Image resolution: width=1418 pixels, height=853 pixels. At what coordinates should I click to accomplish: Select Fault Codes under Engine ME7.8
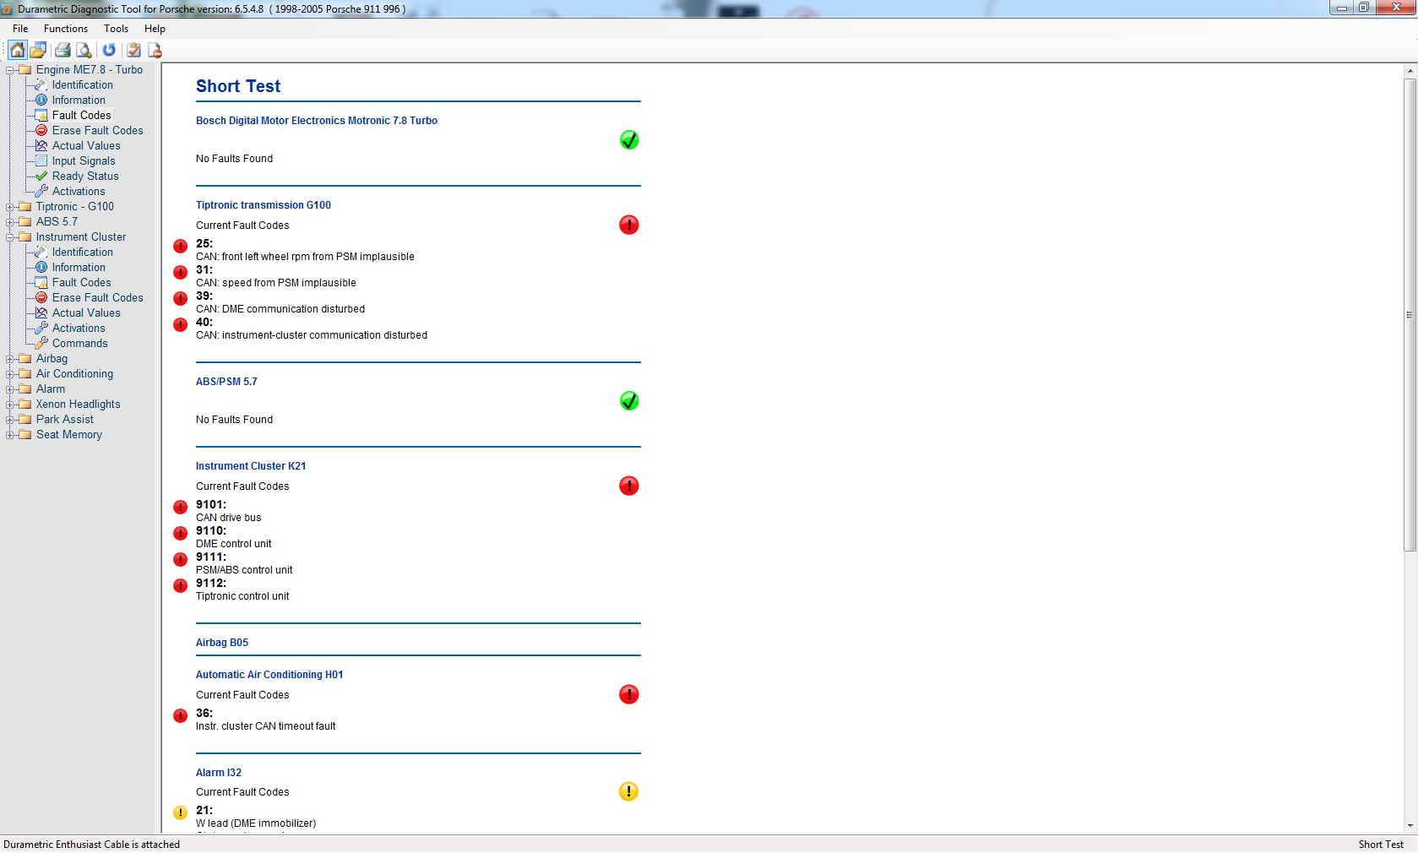pos(81,116)
